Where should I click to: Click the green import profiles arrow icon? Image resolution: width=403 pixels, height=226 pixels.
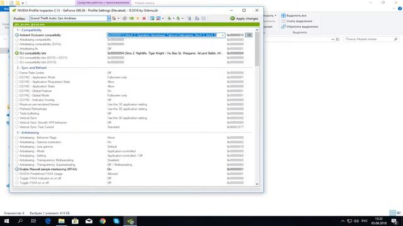[x=178, y=18]
